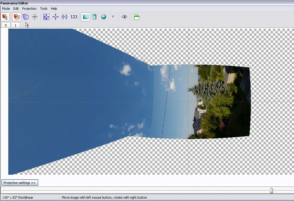Click the crosshair set center point icon
Image resolution: width=294 pixels, height=201 pixels.
[x=35, y=17]
